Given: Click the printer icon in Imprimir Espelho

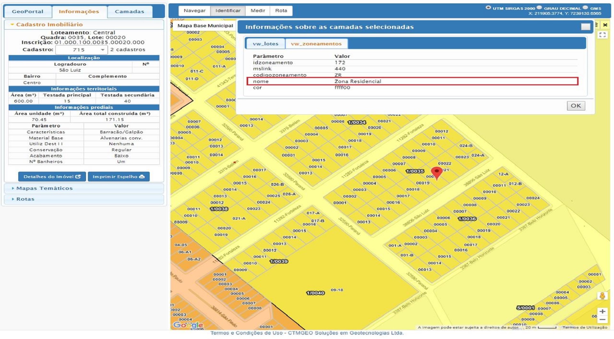Looking at the screenshot, I should [x=142, y=177].
